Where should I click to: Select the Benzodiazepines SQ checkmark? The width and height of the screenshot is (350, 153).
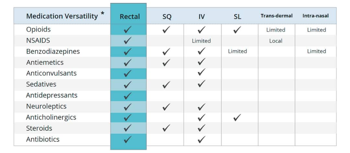point(166,51)
